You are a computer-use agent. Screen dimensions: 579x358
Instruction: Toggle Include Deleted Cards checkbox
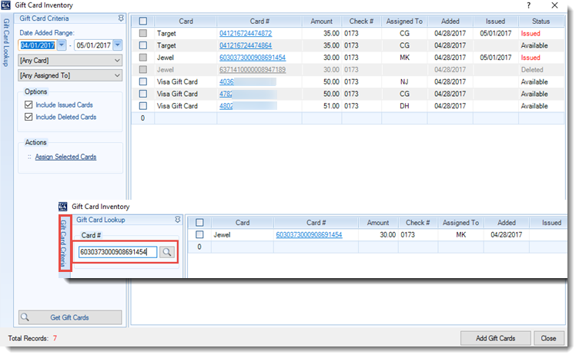(29, 117)
